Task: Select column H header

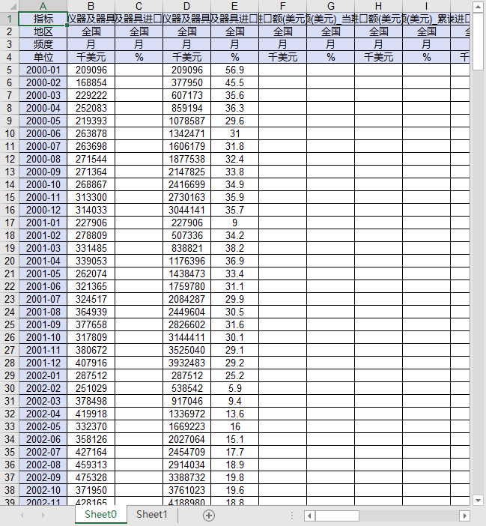Action: pos(379,6)
